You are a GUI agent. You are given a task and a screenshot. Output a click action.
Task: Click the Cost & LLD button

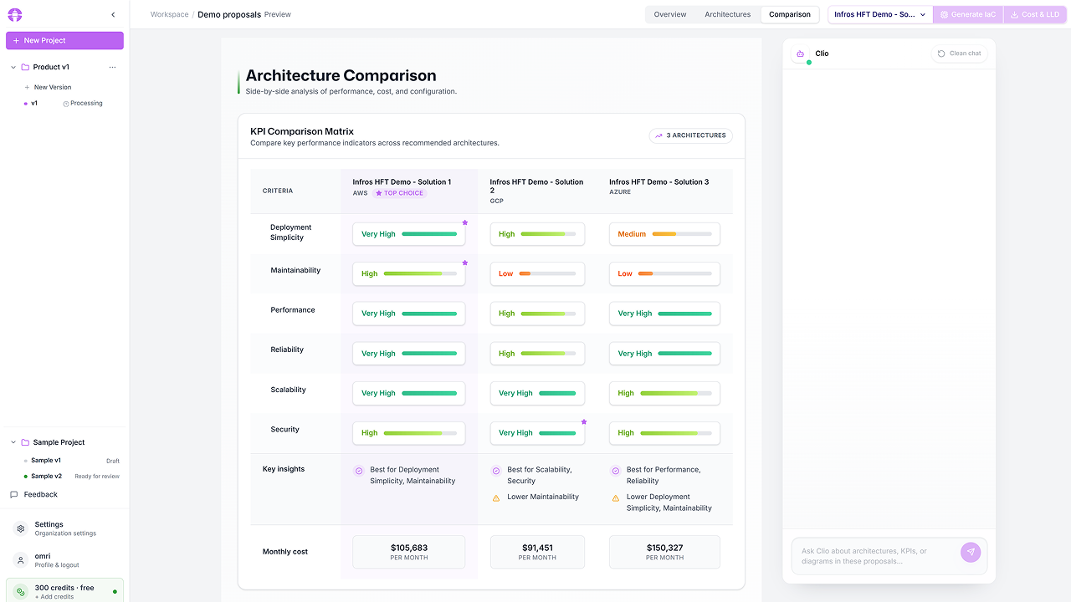coord(1035,14)
